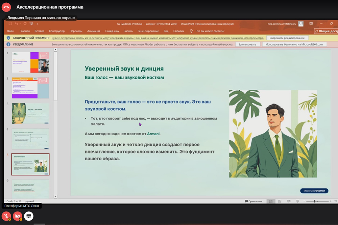
Task: Toggle screen sharing button at bottom
Action: point(29,216)
